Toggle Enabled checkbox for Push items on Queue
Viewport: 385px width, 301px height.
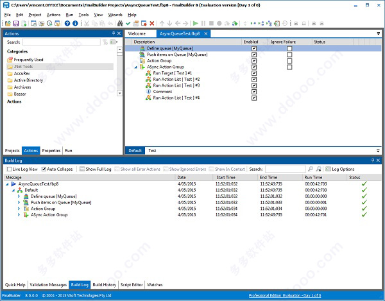point(254,55)
